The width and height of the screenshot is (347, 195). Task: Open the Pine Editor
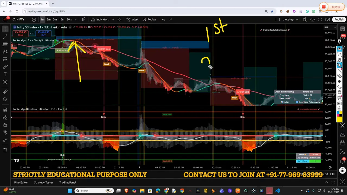(x=21, y=182)
